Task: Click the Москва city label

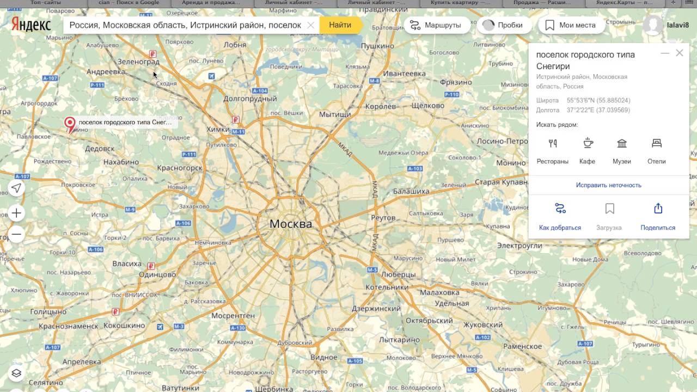Action: coord(291,224)
